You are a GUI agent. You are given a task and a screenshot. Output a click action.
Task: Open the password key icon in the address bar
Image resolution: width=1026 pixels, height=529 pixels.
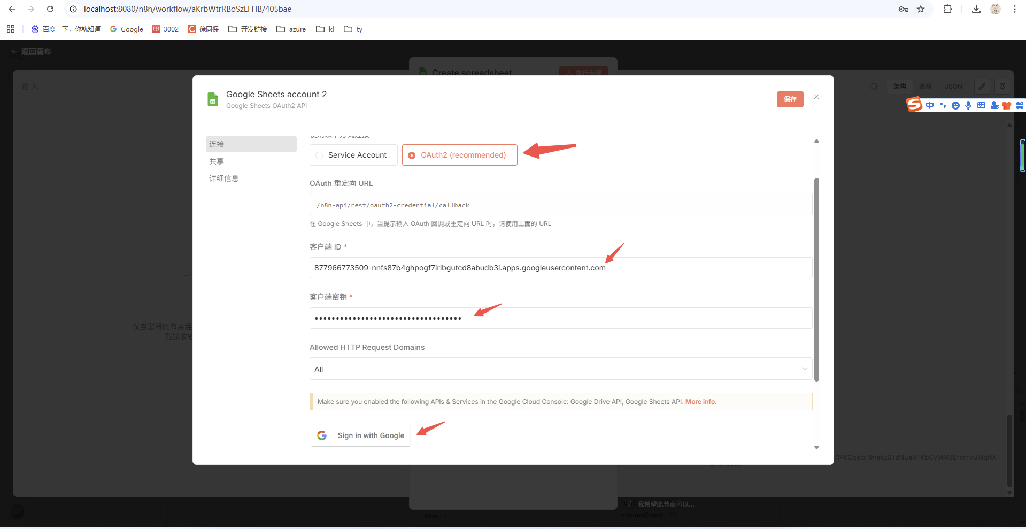pos(904,9)
